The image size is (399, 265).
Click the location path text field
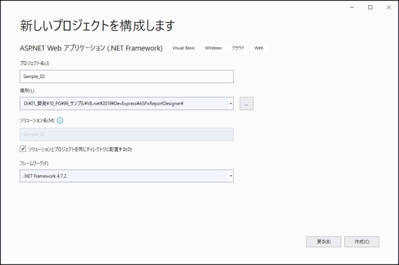[x=123, y=103]
